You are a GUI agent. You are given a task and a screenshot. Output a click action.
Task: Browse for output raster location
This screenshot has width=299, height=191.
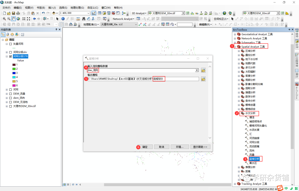203,79
